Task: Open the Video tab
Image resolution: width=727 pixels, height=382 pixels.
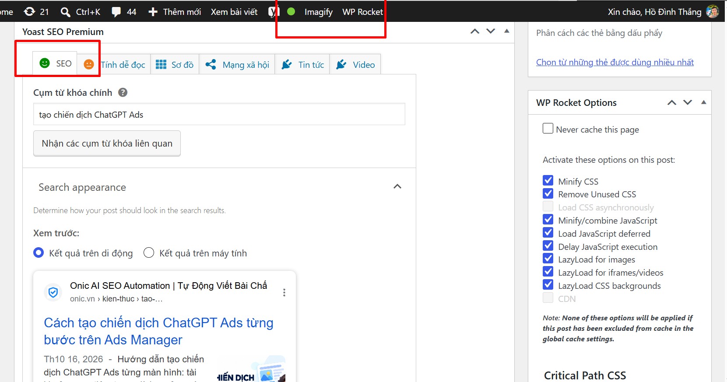Action: [x=355, y=64]
